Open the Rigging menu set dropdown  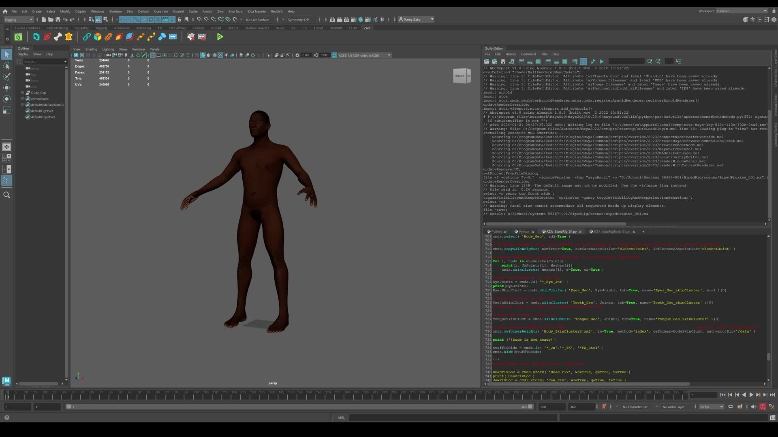coord(18,19)
